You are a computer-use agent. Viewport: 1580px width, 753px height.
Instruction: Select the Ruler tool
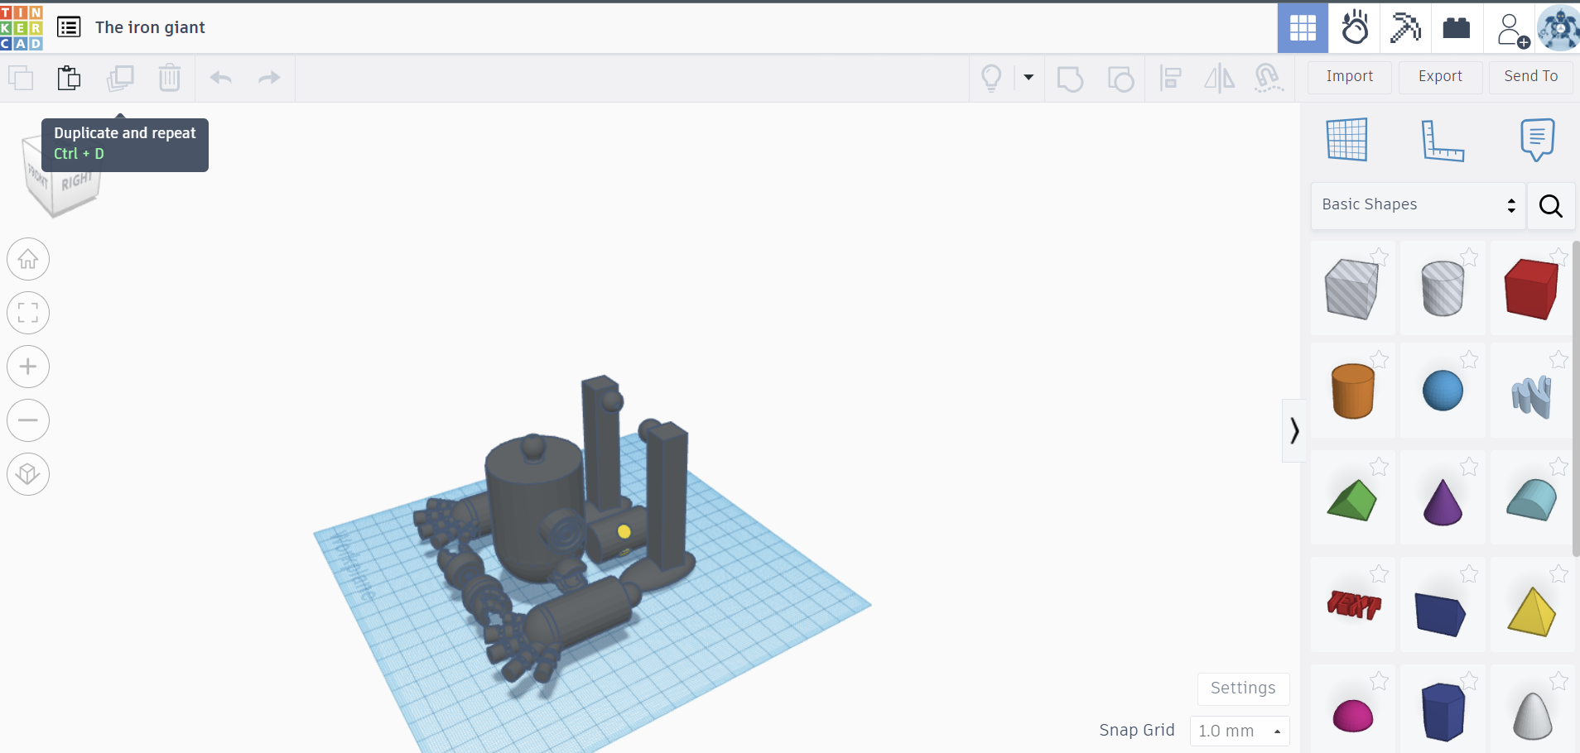point(1442,140)
